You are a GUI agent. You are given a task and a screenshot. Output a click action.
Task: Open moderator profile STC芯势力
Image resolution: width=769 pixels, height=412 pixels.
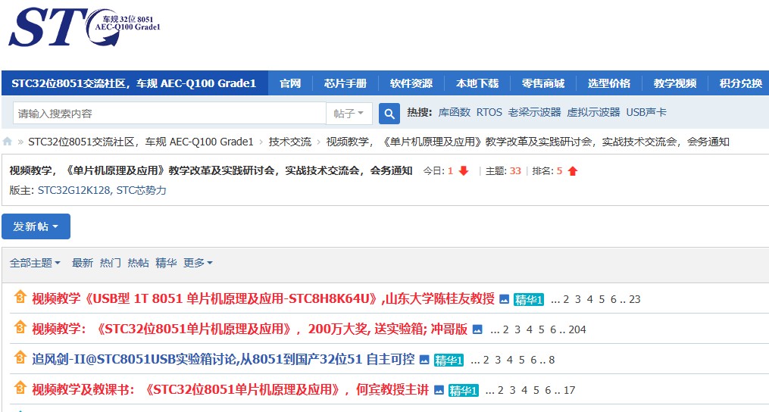pos(141,190)
